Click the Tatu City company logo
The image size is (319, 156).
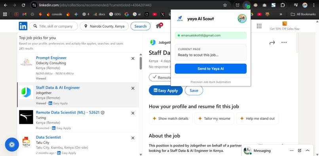[x=26, y=142]
